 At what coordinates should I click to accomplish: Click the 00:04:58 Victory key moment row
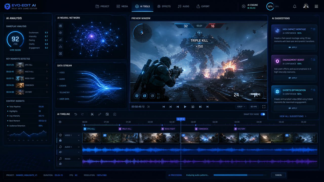pos(27,92)
